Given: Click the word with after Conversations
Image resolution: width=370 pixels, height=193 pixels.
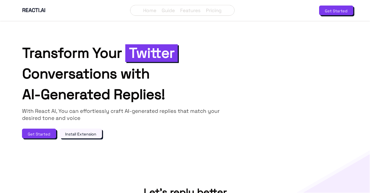Looking at the screenshot, I should pyautogui.click(x=135, y=74).
